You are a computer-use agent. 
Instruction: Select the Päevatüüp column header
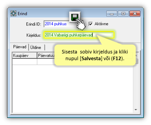(x=46, y=55)
